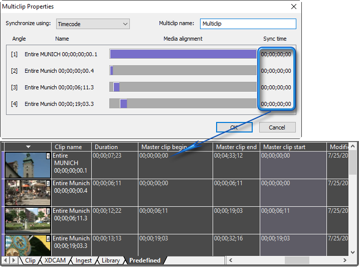This screenshot has width=359, height=267.
Task: Open the Ingest tab
Action: click(83, 260)
